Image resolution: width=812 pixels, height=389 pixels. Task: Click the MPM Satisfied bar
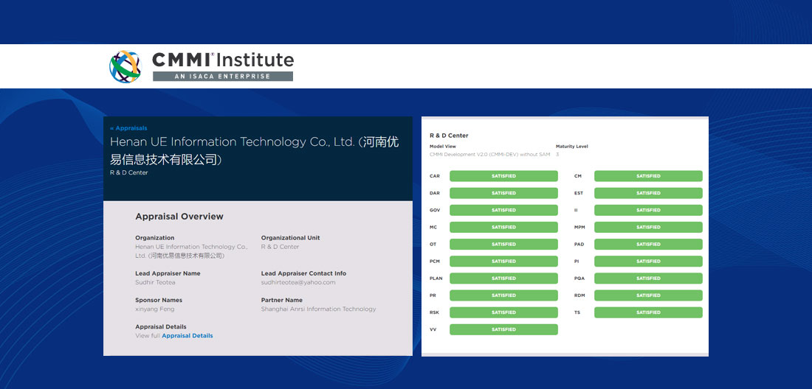point(648,228)
